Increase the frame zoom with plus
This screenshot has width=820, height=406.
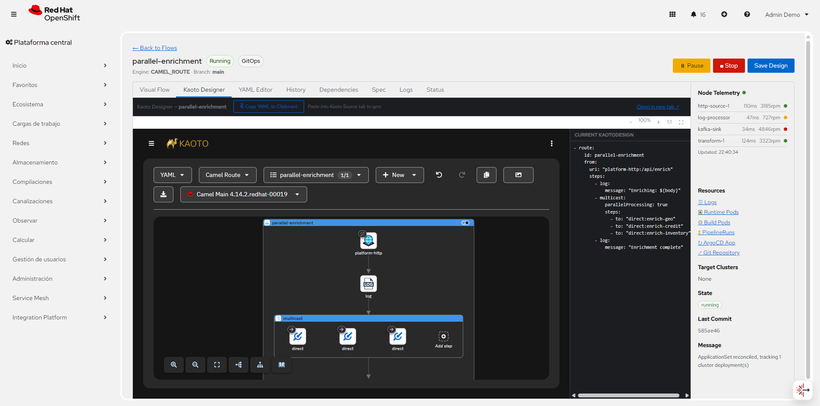tap(659, 122)
